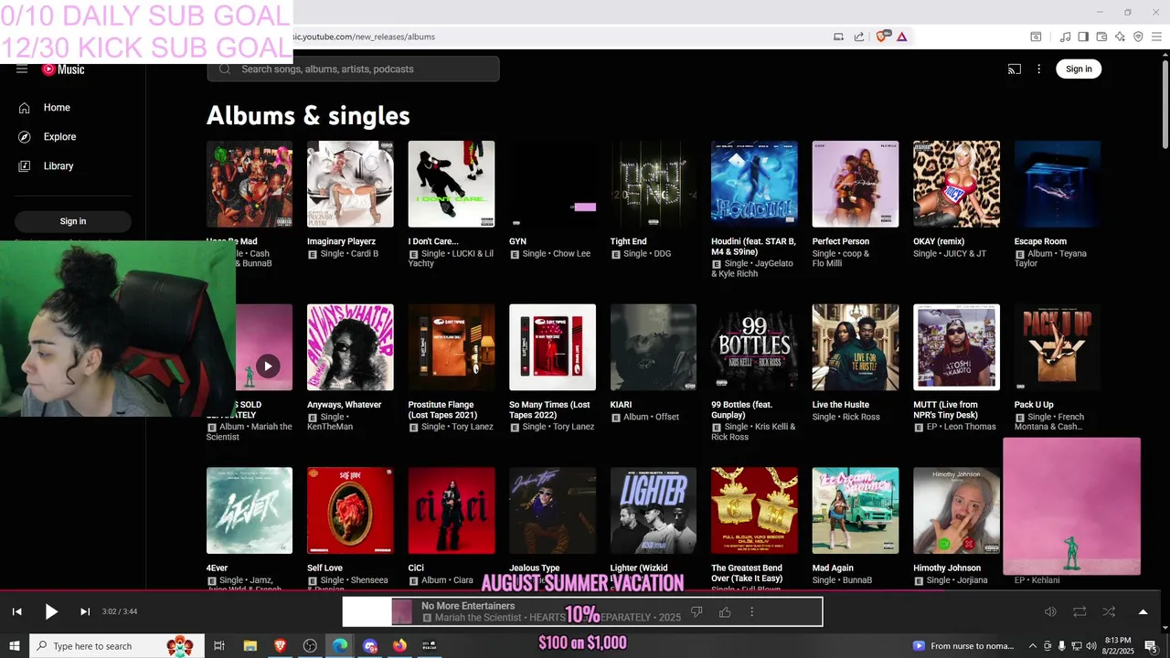Image resolution: width=1170 pixels, height=658 pixels.
Task: Open the CiCi album cover
Action: click(x=452, y=511)
